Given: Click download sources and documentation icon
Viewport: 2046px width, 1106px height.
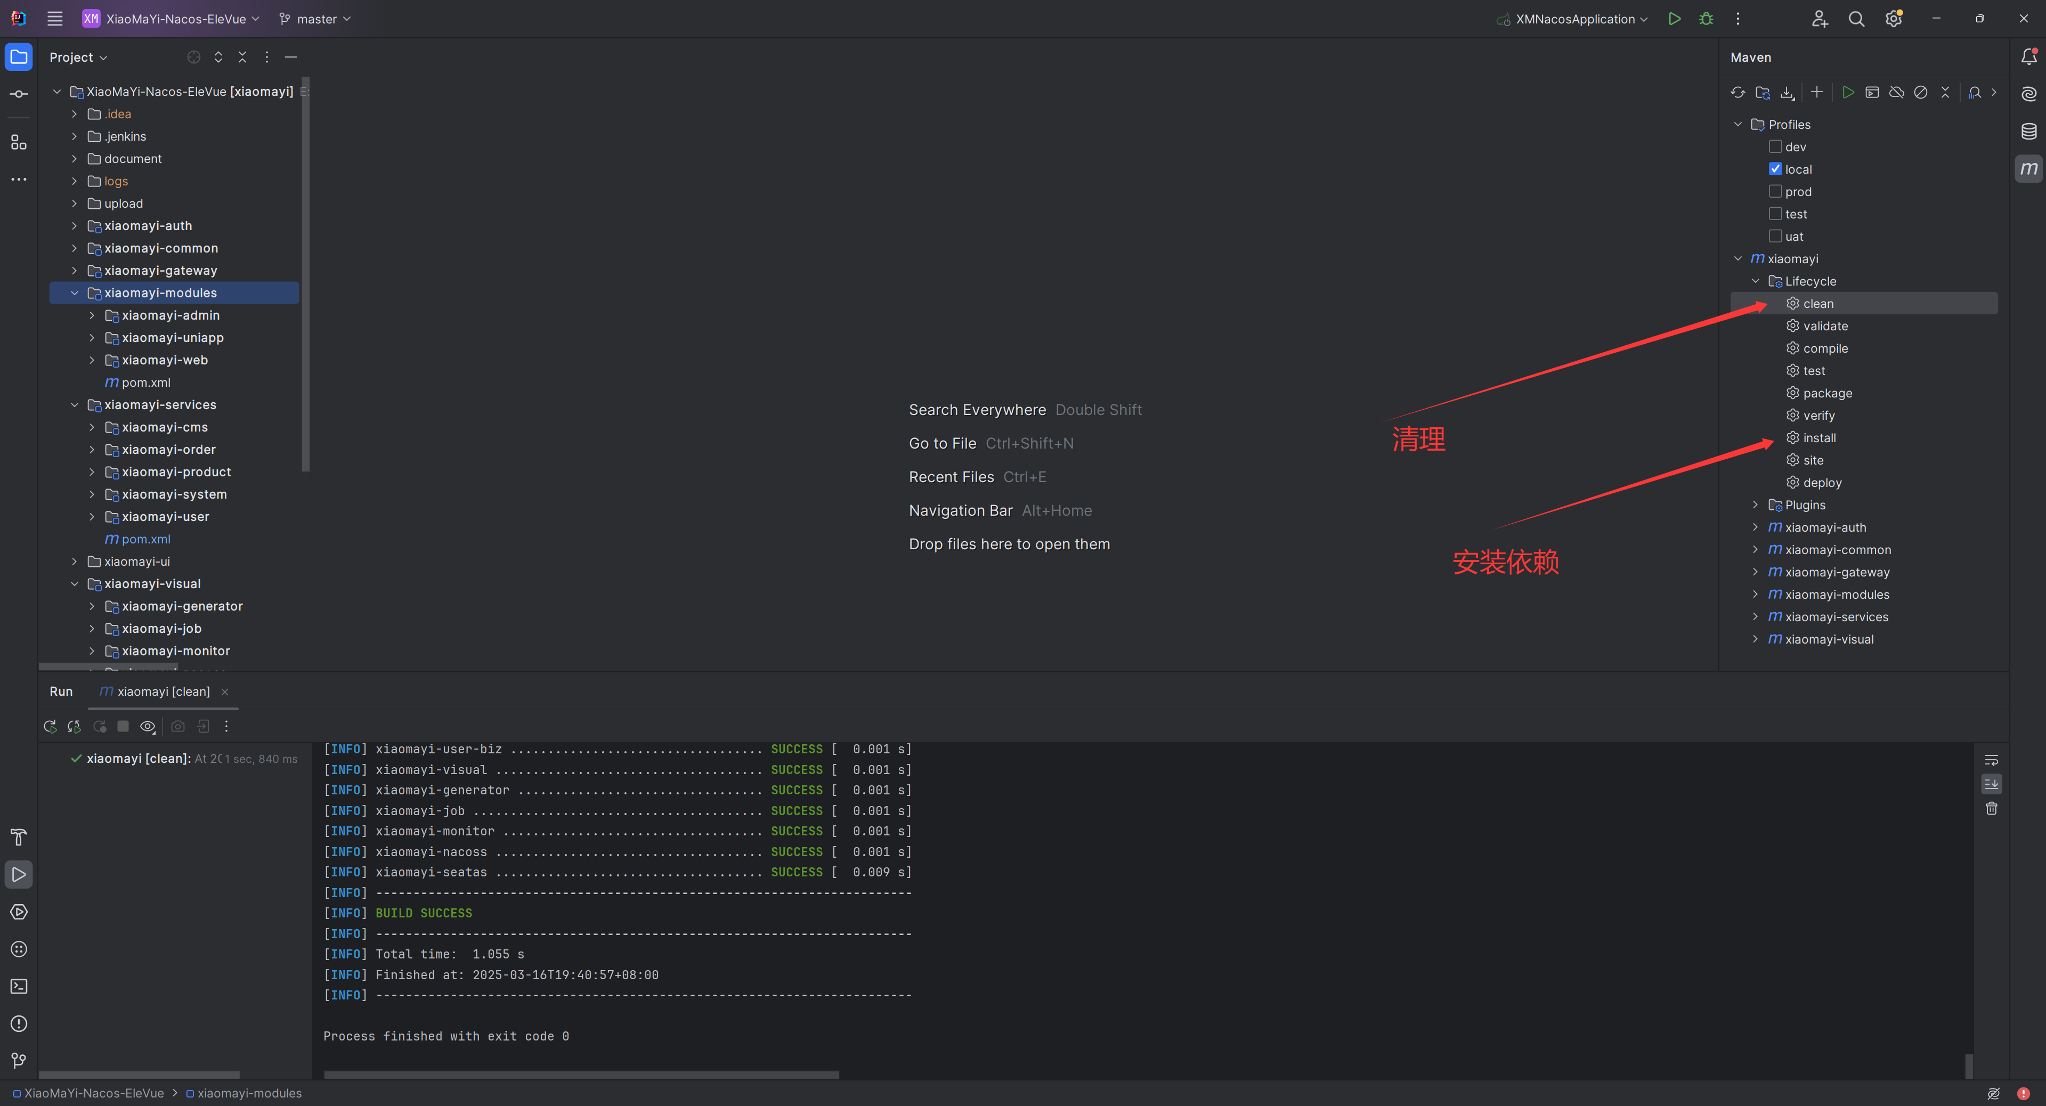Looking at the screenshot, I should coord(1787,93).
